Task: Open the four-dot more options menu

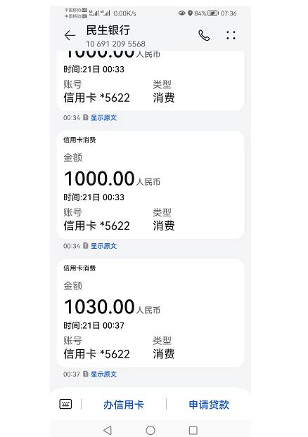Action: (x=231, y=35)
